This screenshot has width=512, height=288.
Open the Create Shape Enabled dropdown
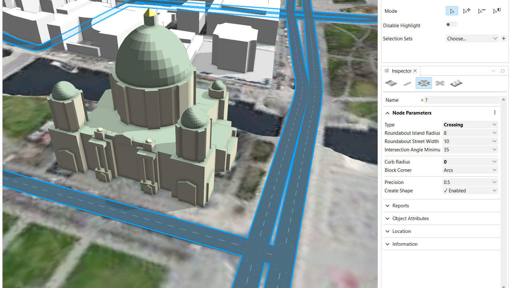pos(470,191)
